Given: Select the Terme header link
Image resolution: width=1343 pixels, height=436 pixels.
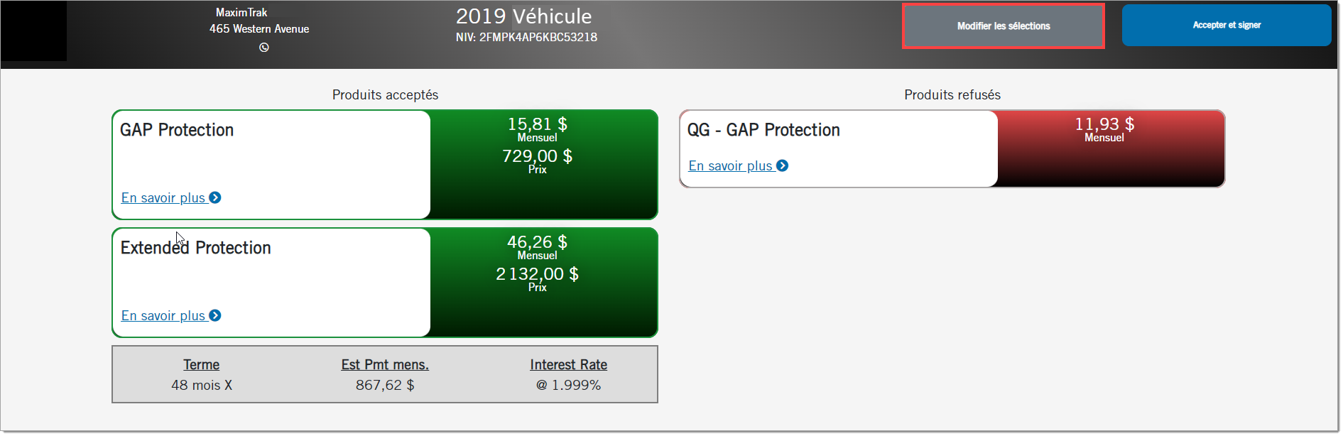Looking at the screenshot, I should (x=202, y=364).
